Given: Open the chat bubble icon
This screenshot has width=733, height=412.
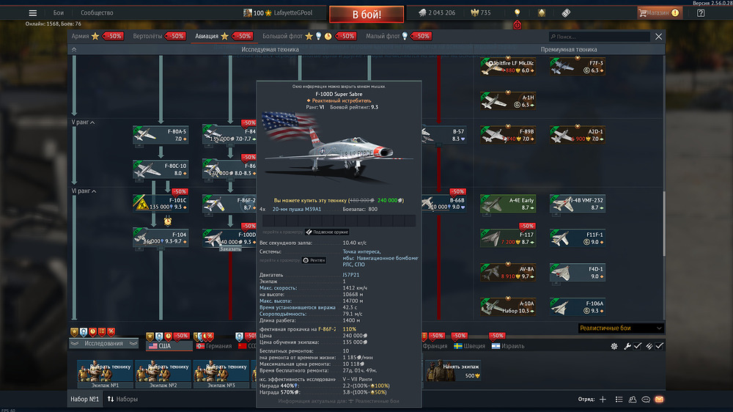Looking at the screenshot, I should pos(646,400).
